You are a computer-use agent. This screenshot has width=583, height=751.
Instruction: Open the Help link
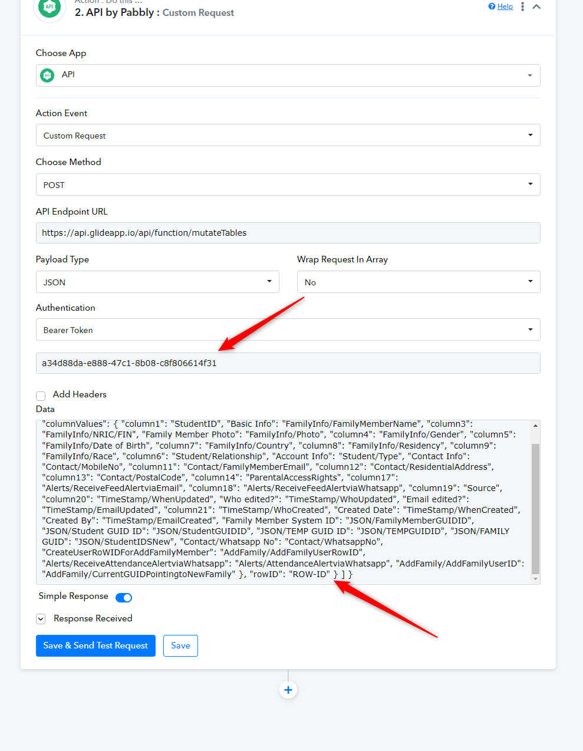(505, 6)
